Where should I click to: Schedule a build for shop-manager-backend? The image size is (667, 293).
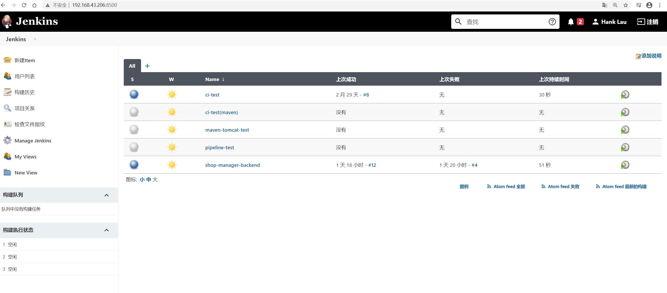coord(625,165)
